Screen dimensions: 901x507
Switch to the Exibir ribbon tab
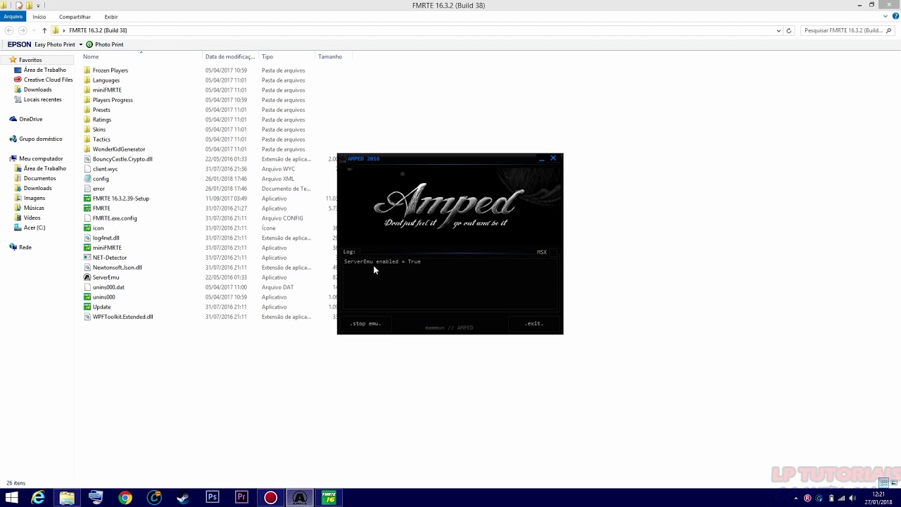[111, 16]
